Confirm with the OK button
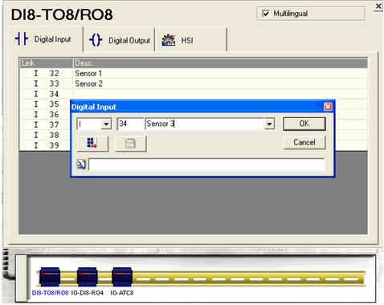This screenshot has width=384, height=305. coord(304,124)
